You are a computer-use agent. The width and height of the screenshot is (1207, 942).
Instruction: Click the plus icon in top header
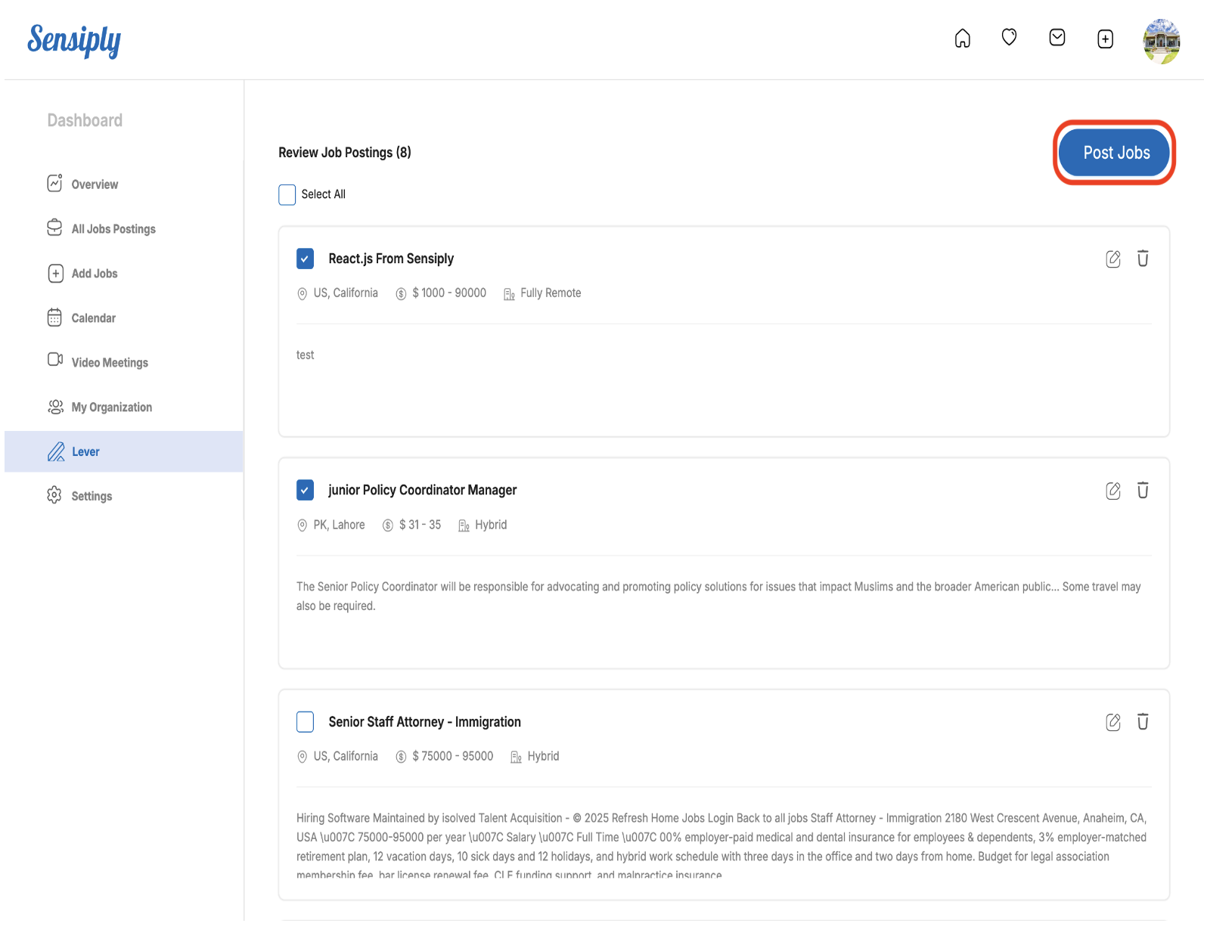click(1105, 39)
